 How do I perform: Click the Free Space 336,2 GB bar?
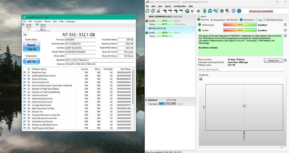pos(167,104)
